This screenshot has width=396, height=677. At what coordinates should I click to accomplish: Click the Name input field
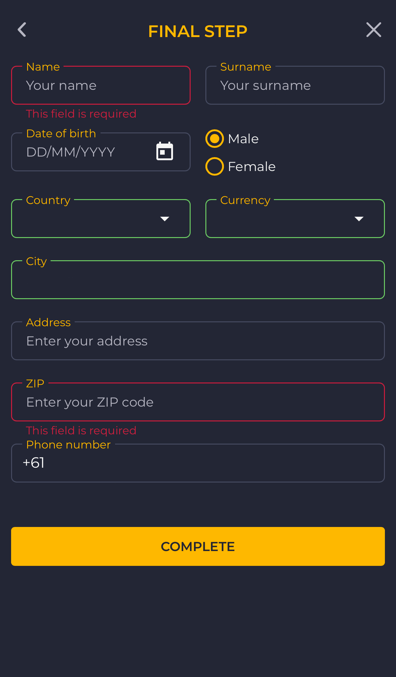pos(101,85)
